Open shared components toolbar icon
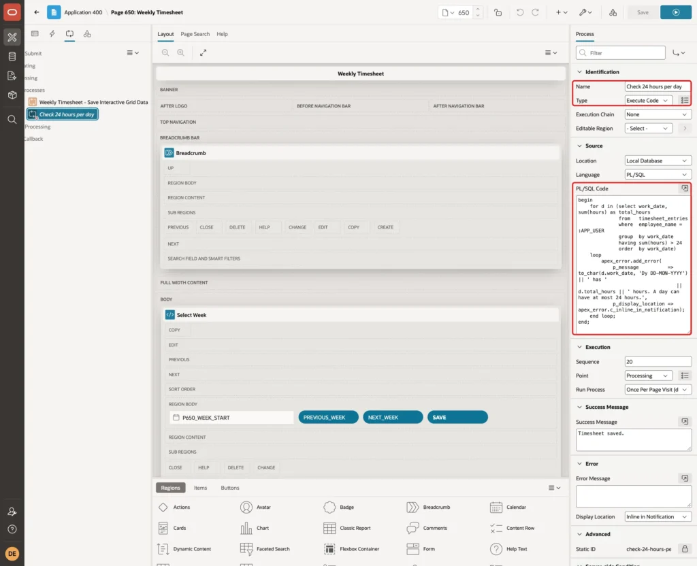 click(x=613, y=12)
